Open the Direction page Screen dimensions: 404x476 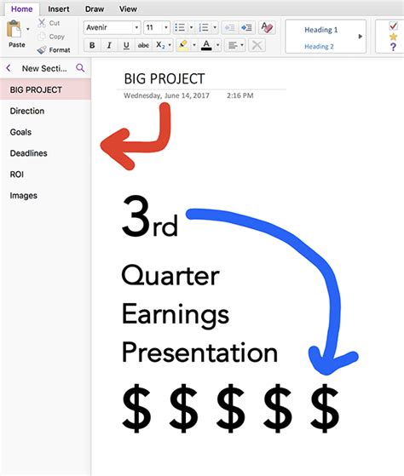click(x=45, y=111)
